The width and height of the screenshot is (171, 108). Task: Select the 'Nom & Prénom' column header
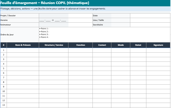pyautogui.click(x=23, y=45)
